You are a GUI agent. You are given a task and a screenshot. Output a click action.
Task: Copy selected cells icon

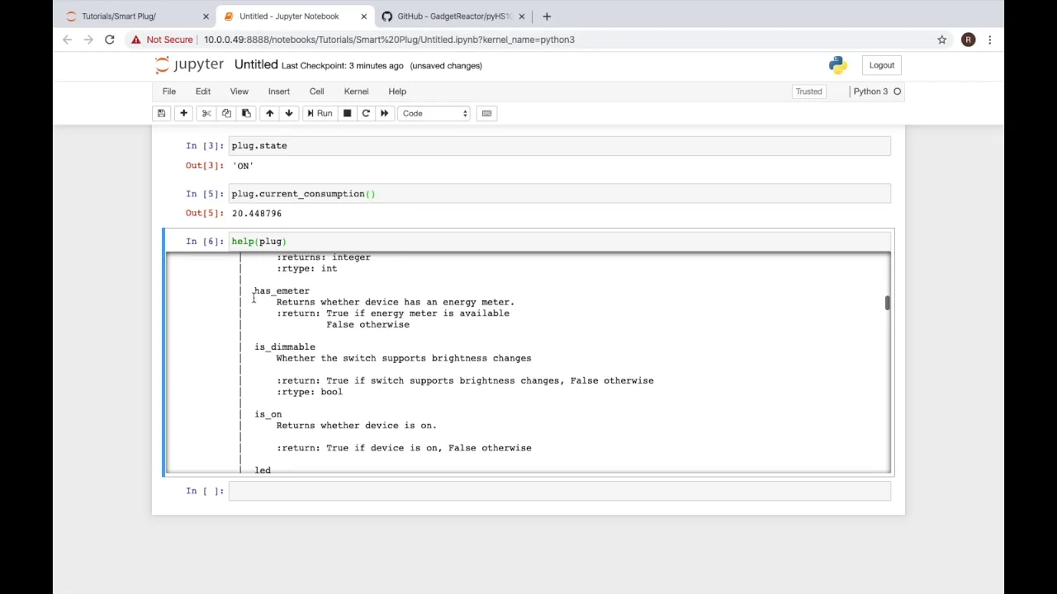226,113
